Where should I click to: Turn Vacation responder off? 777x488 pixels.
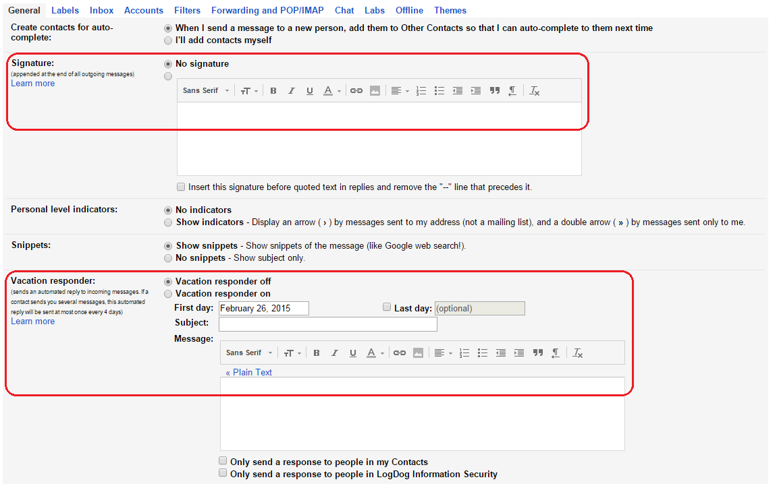(x=168, y=282)
